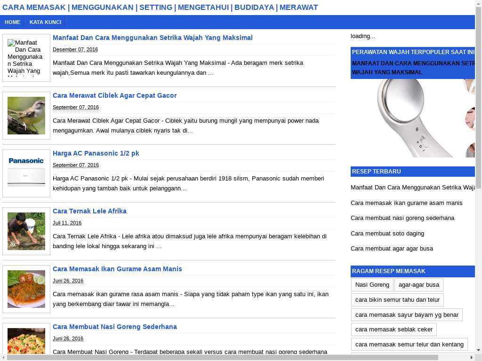Open the KATA KUNCI menu item
This screenshot has height=361, width=482.
46,22
